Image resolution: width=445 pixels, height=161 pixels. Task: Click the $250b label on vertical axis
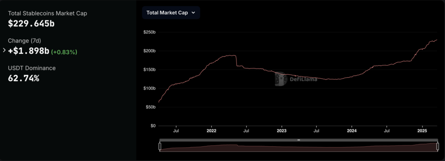click(149, 32)
